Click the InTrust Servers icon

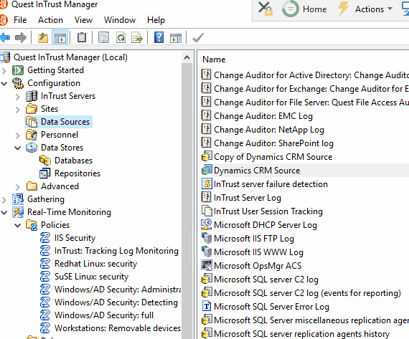32,96
